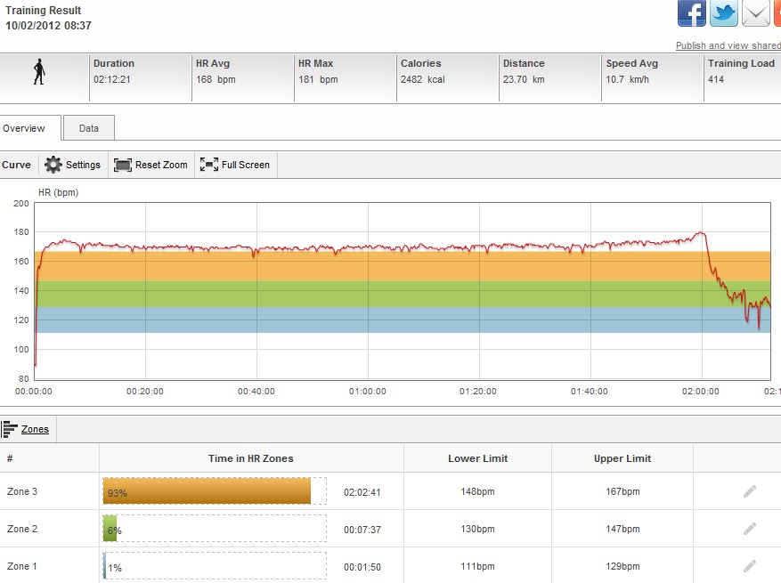Viewport: 781px width, 583px height.
Task: Click the Zone 1 row label
Action: (x=22, y=566)
